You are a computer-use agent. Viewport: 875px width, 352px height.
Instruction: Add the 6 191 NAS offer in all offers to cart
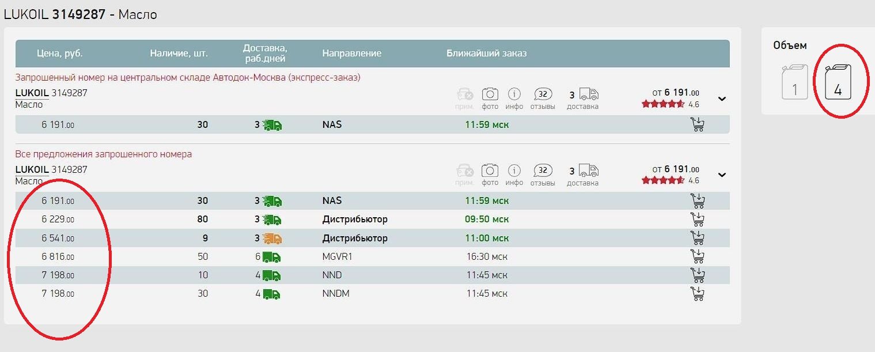click(698, 200)
